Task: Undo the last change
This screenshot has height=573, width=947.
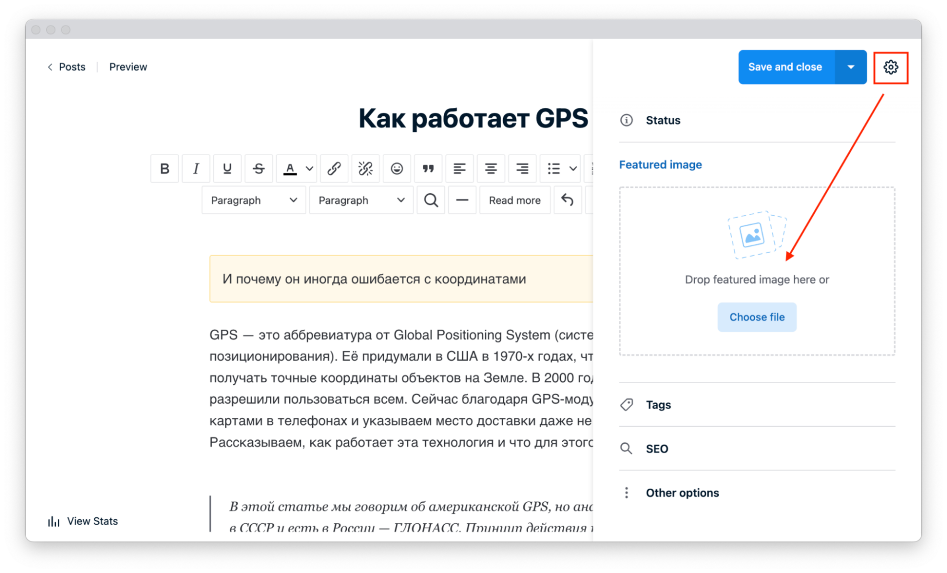Action: pos(567,200)
